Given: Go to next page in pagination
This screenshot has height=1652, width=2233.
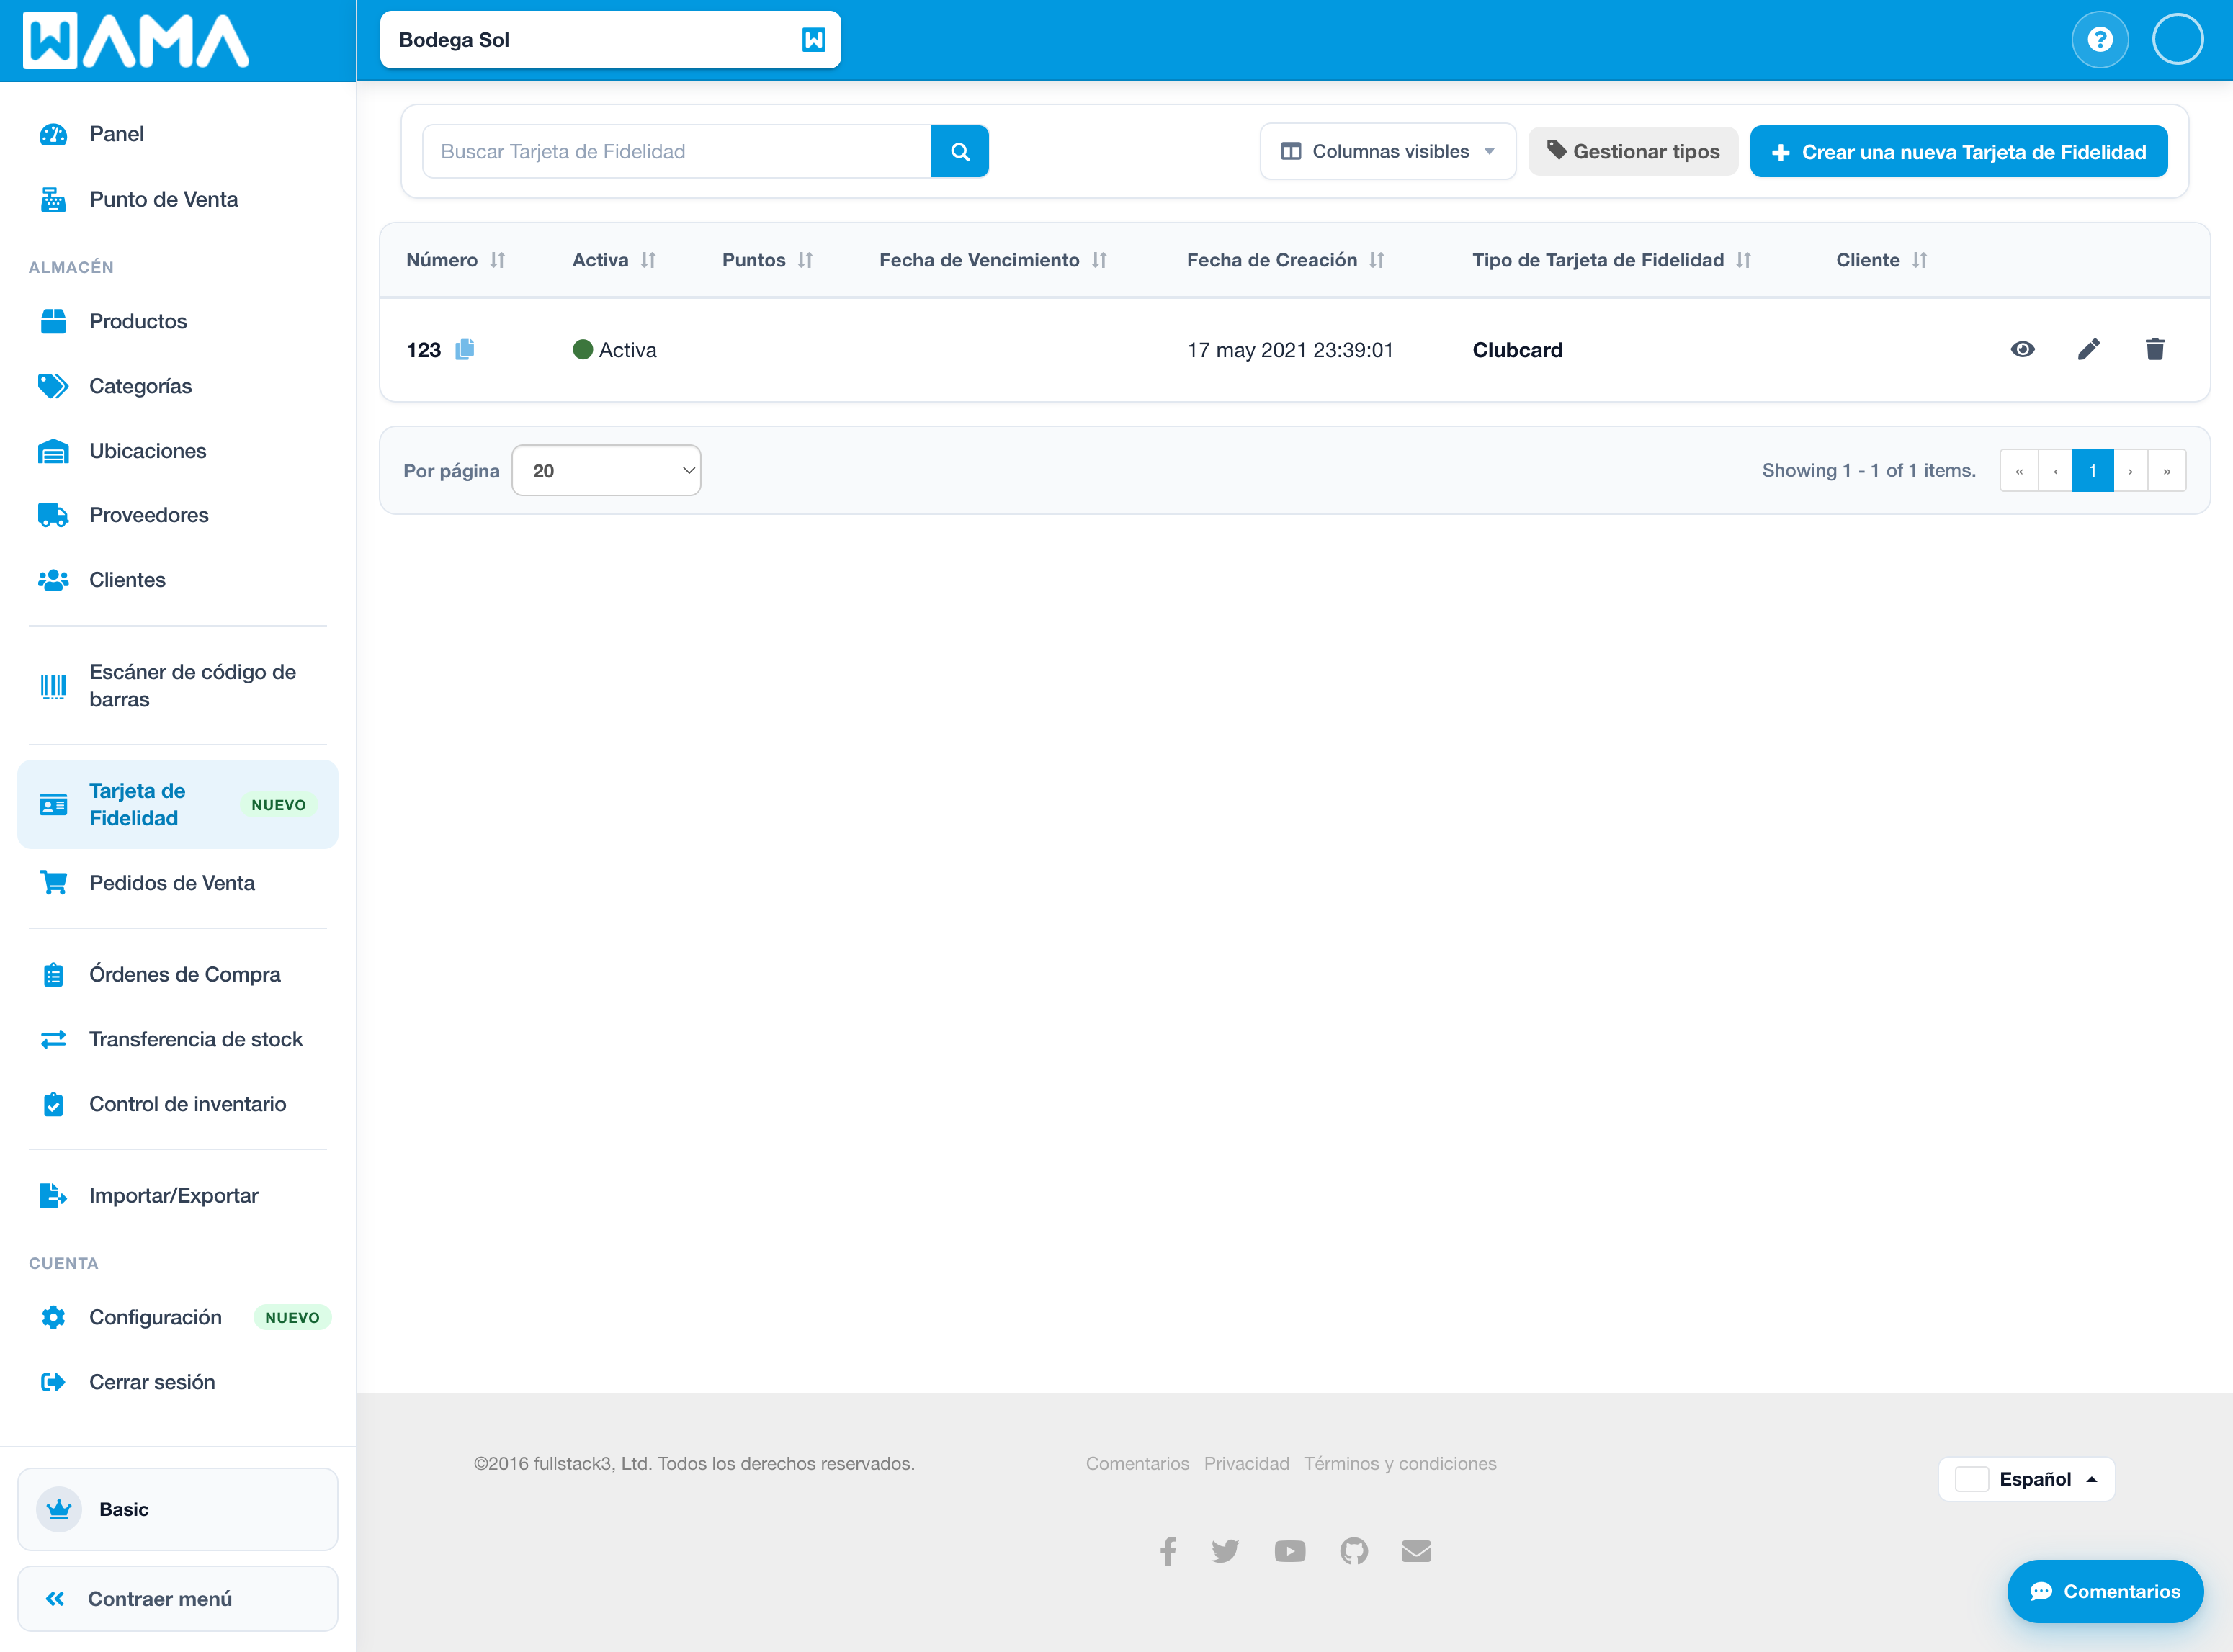Looking at the screenshot, I should pos(2130,470).
